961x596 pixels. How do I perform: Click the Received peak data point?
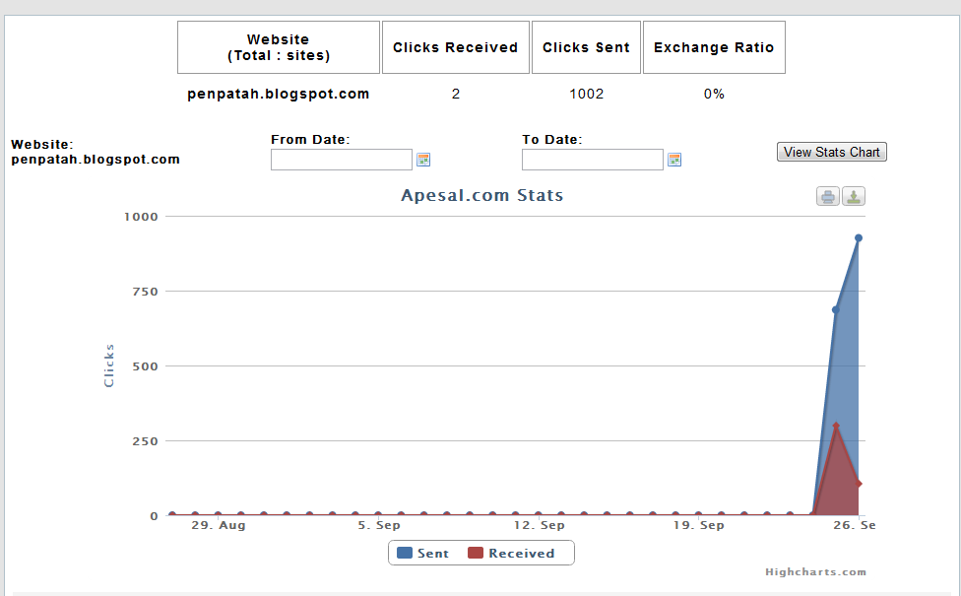[836, 425]
